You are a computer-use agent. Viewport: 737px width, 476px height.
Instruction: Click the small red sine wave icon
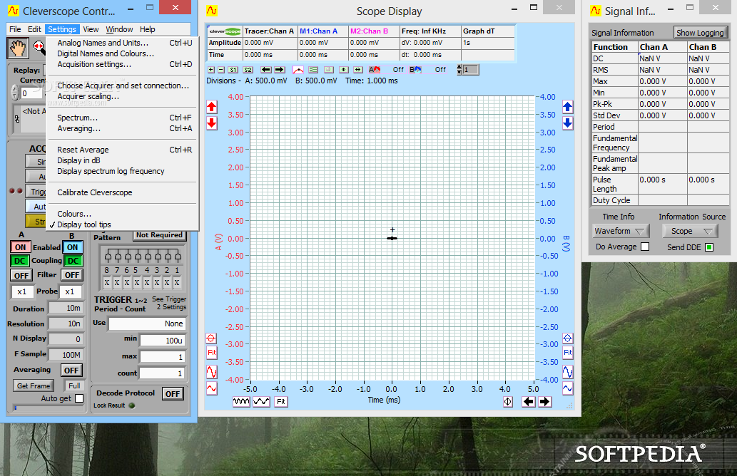pyautogui.click(x=211, y=388)
